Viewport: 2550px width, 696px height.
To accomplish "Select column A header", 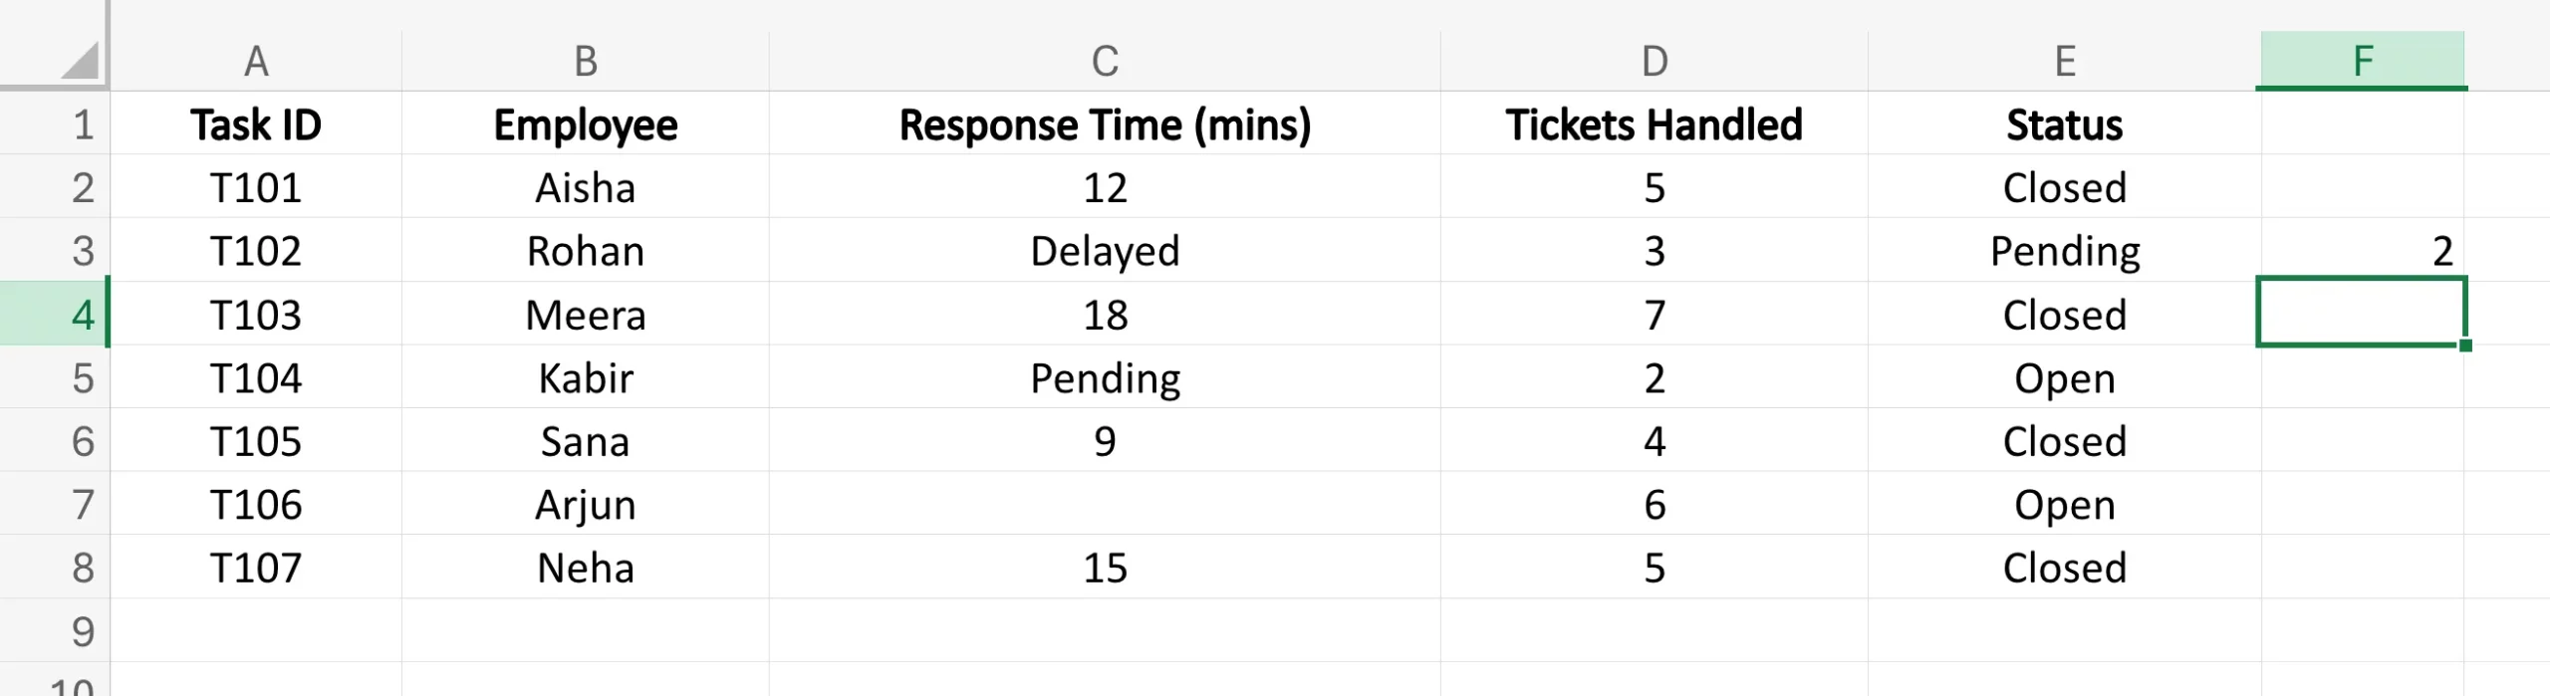I will coord(256,62).
